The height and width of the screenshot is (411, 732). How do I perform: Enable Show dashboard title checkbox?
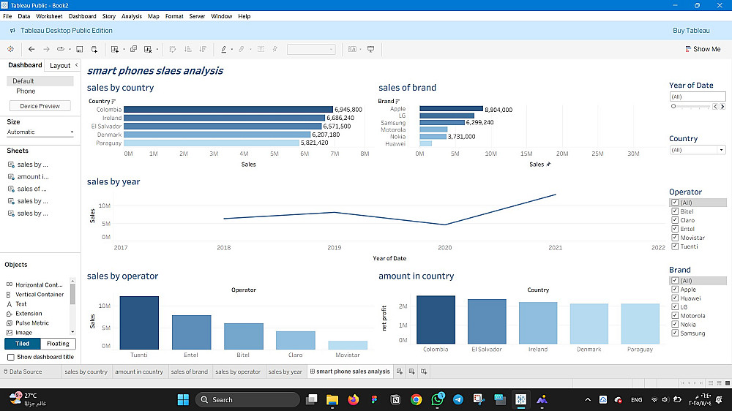(11, 357)
